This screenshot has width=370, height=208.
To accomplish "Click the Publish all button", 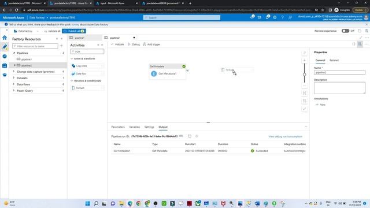I will point(74,31).
